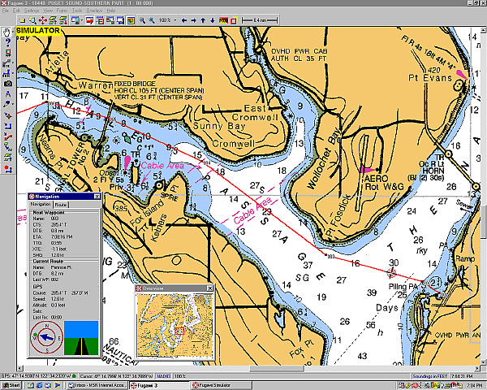Select the blue track tool

pos(6,73)
